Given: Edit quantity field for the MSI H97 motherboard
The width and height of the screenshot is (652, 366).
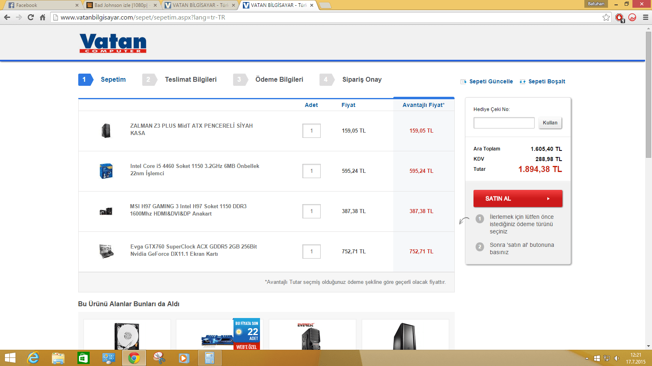Looking at the screenshot, I should tap(311, 211).
